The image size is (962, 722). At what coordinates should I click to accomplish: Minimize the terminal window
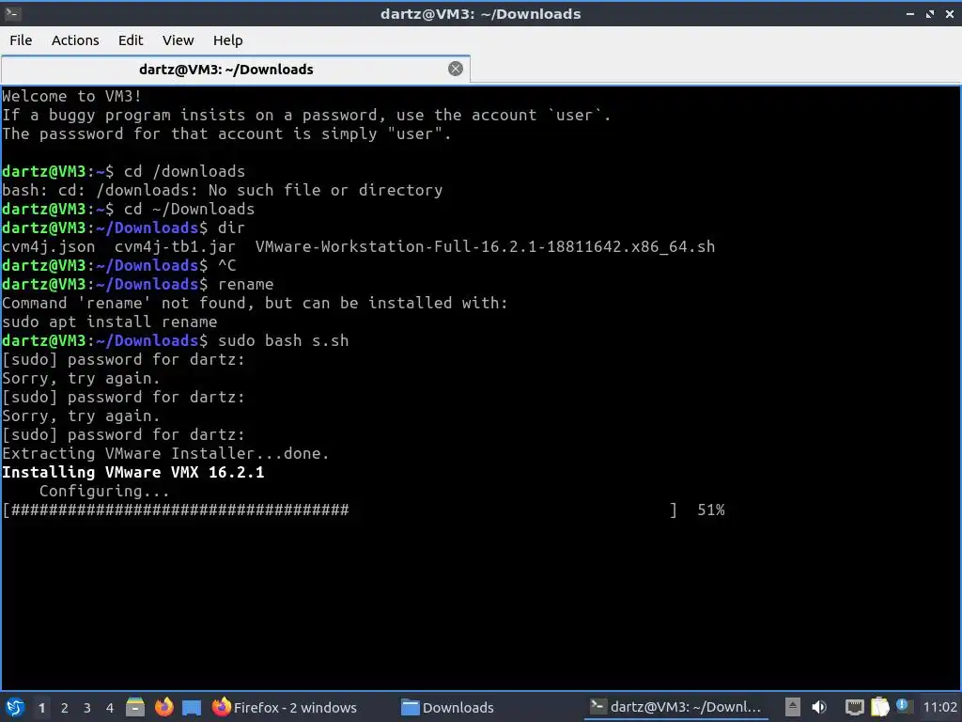(x=910, y=13)
